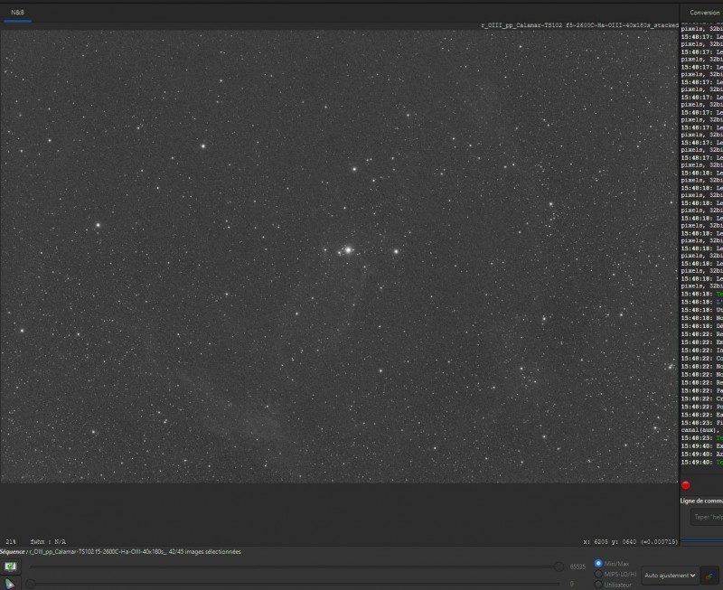Click the bright central star in image

(x=349, y=250)
